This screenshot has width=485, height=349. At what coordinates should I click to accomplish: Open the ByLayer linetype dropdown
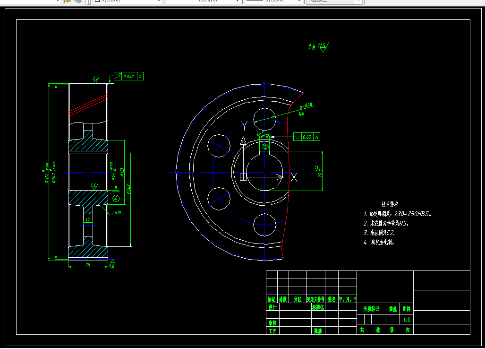coord(203,1)
